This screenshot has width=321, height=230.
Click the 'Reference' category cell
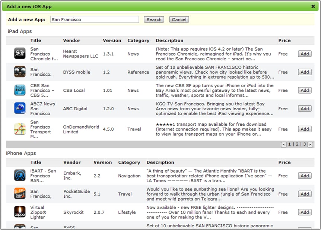[138, 72]
